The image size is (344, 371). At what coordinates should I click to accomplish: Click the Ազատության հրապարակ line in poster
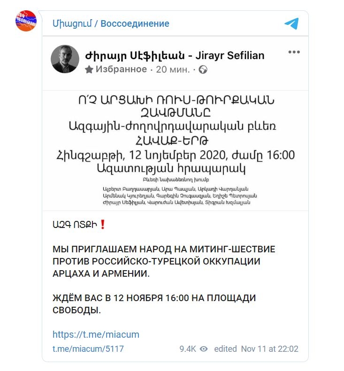[171, 168]
